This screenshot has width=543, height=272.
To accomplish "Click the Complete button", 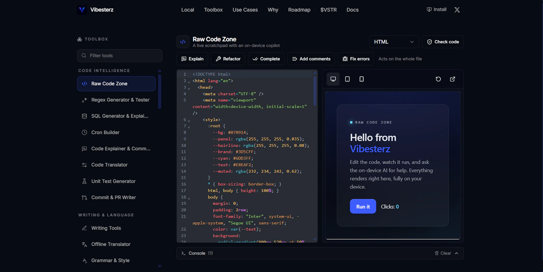I will [266, 59].
